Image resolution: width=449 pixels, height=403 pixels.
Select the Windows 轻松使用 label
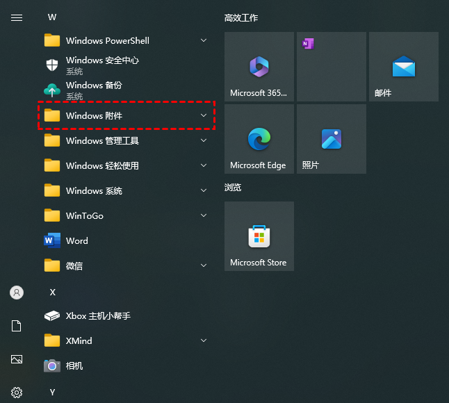[102, 166]
